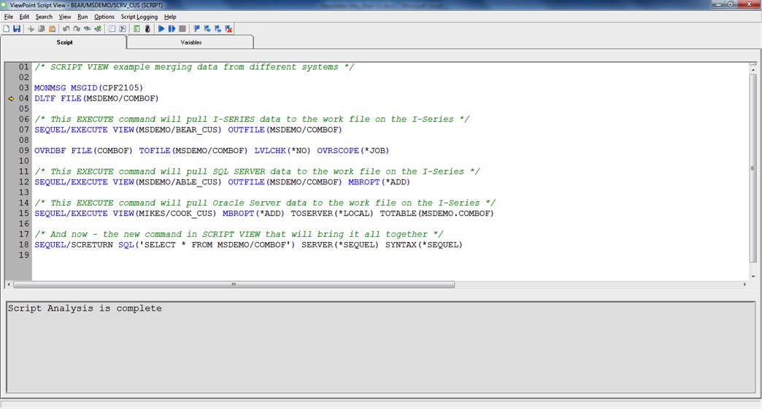Click Find and Replace icon with green arrow
Screen dimensions: 762x409
point(98,29)
